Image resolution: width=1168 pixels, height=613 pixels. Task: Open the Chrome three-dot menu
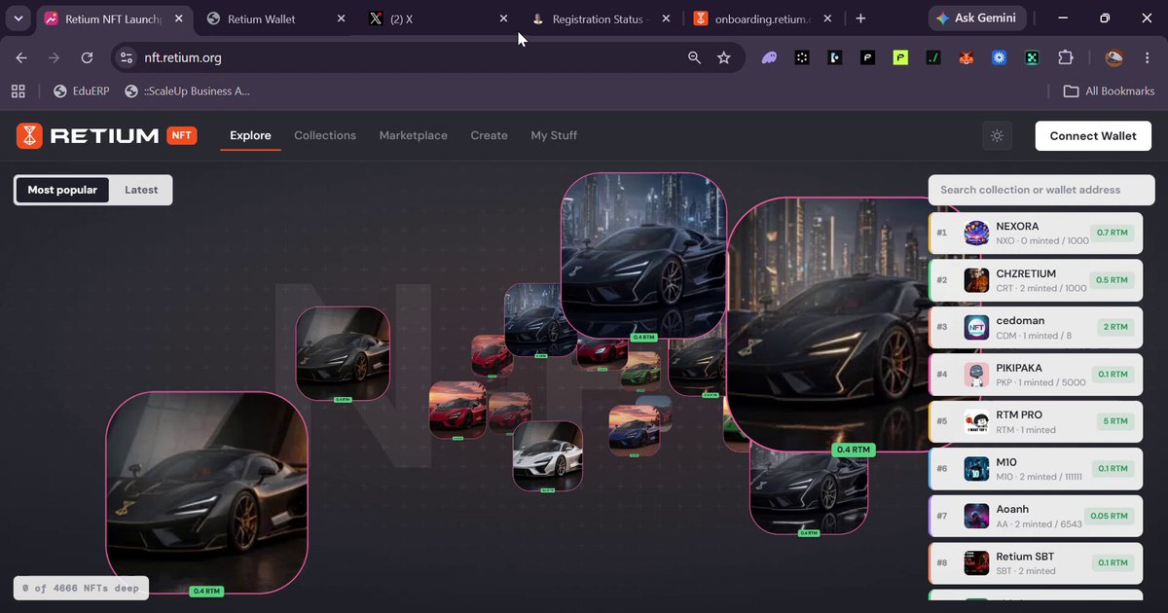coord(1148,57)
